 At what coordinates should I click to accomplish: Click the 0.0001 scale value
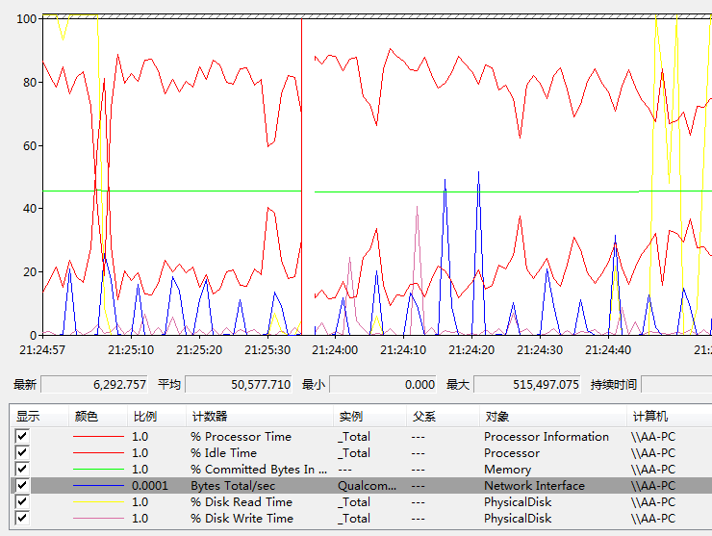(150, 486)
